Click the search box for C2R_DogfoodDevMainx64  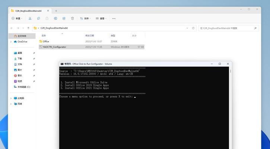tap(229, 28)
